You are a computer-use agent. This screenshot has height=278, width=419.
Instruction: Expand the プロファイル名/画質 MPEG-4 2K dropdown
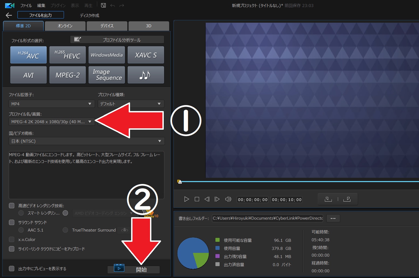(52, 122)
